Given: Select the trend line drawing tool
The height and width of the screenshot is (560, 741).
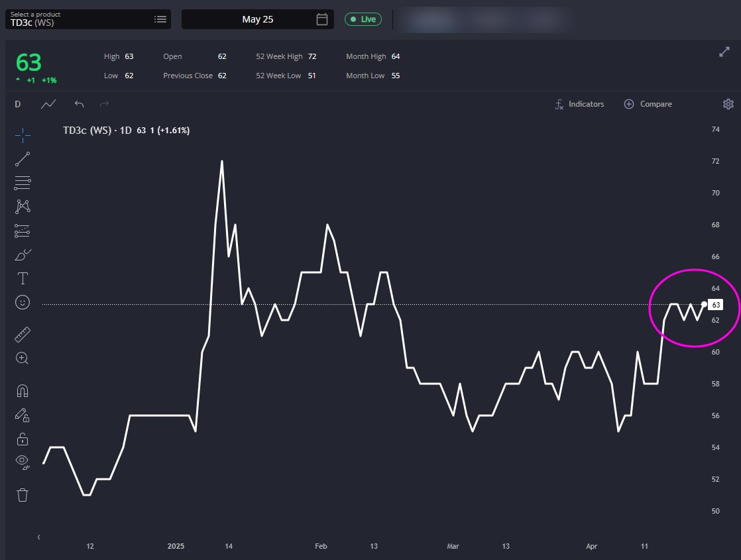Looking at the screenshot, I should coord(22,158).
